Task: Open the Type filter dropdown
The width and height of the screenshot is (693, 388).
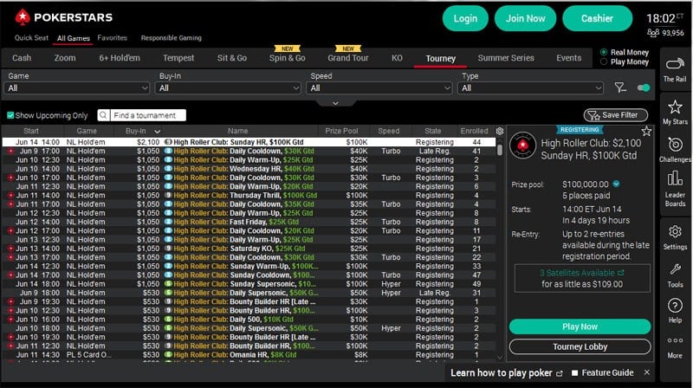Action: (x=530, y=88)
